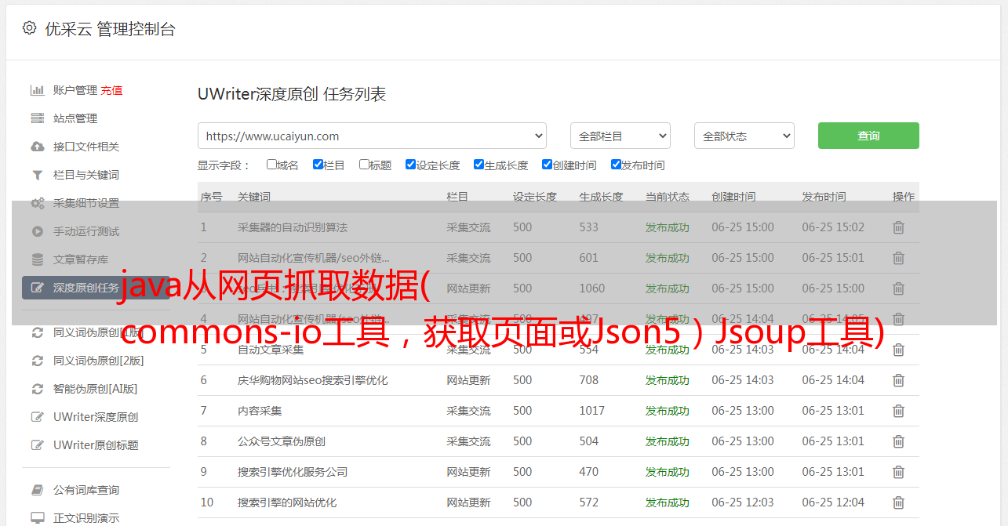This screenshot has height=526, width=1008.
Task: Open 正文识别演示 in the sidebar
Action: (86, 518)
